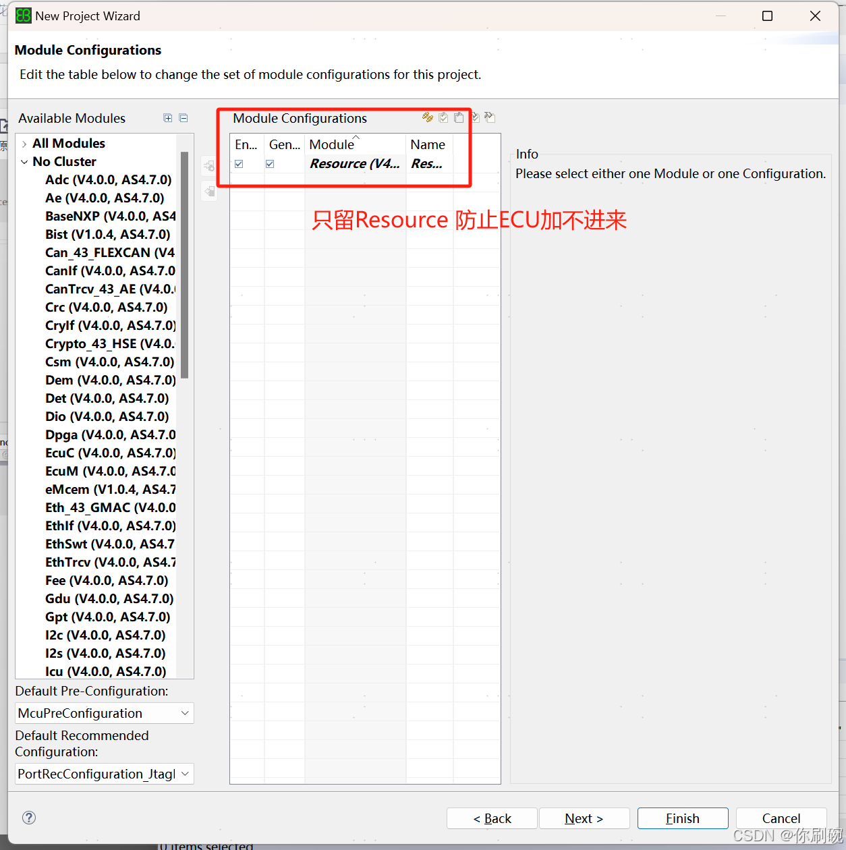Select I2s (V4.0.0, AS4.7.0) module
The height and width of the screenshot is (850, 846).
pos(105,654)
